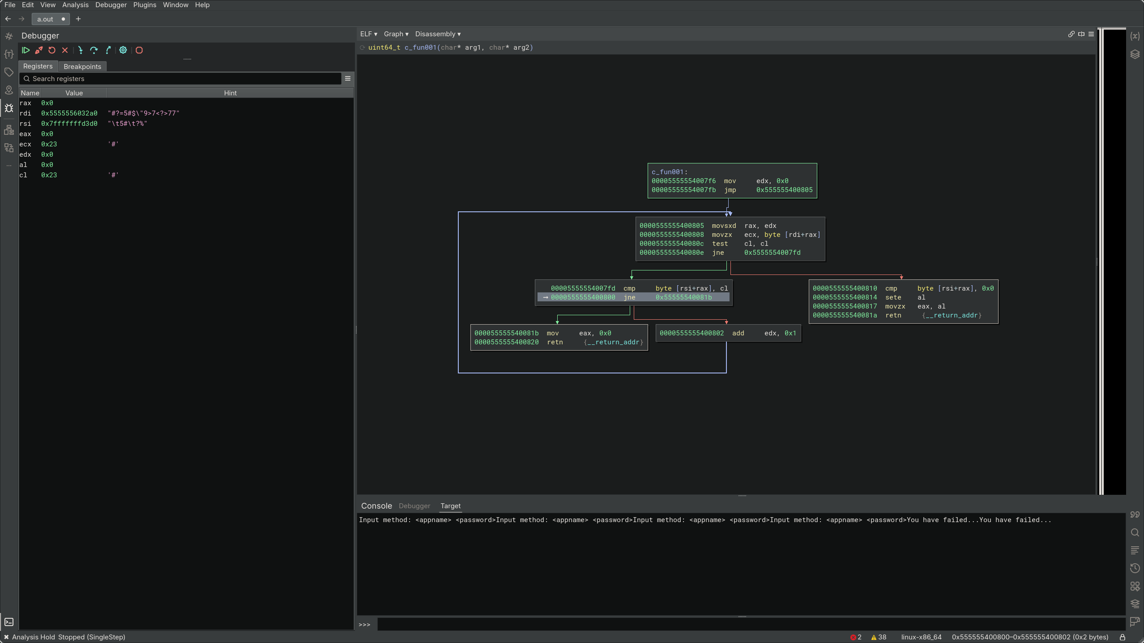Viewport: 1144px width, 643px height.
Task: Toggle the red breakpoint circle icon
Action: 139,50
